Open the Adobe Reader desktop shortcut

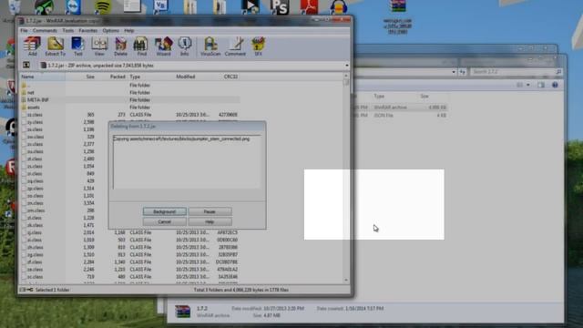pos(310,6)
